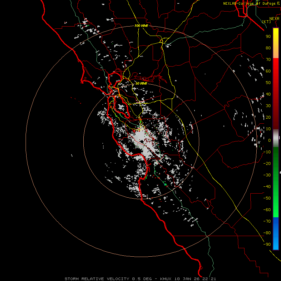Click the 50 NMI range ring label
Image resolution: width=281 pixels, height=281 pixels.
tap(141, 83)
